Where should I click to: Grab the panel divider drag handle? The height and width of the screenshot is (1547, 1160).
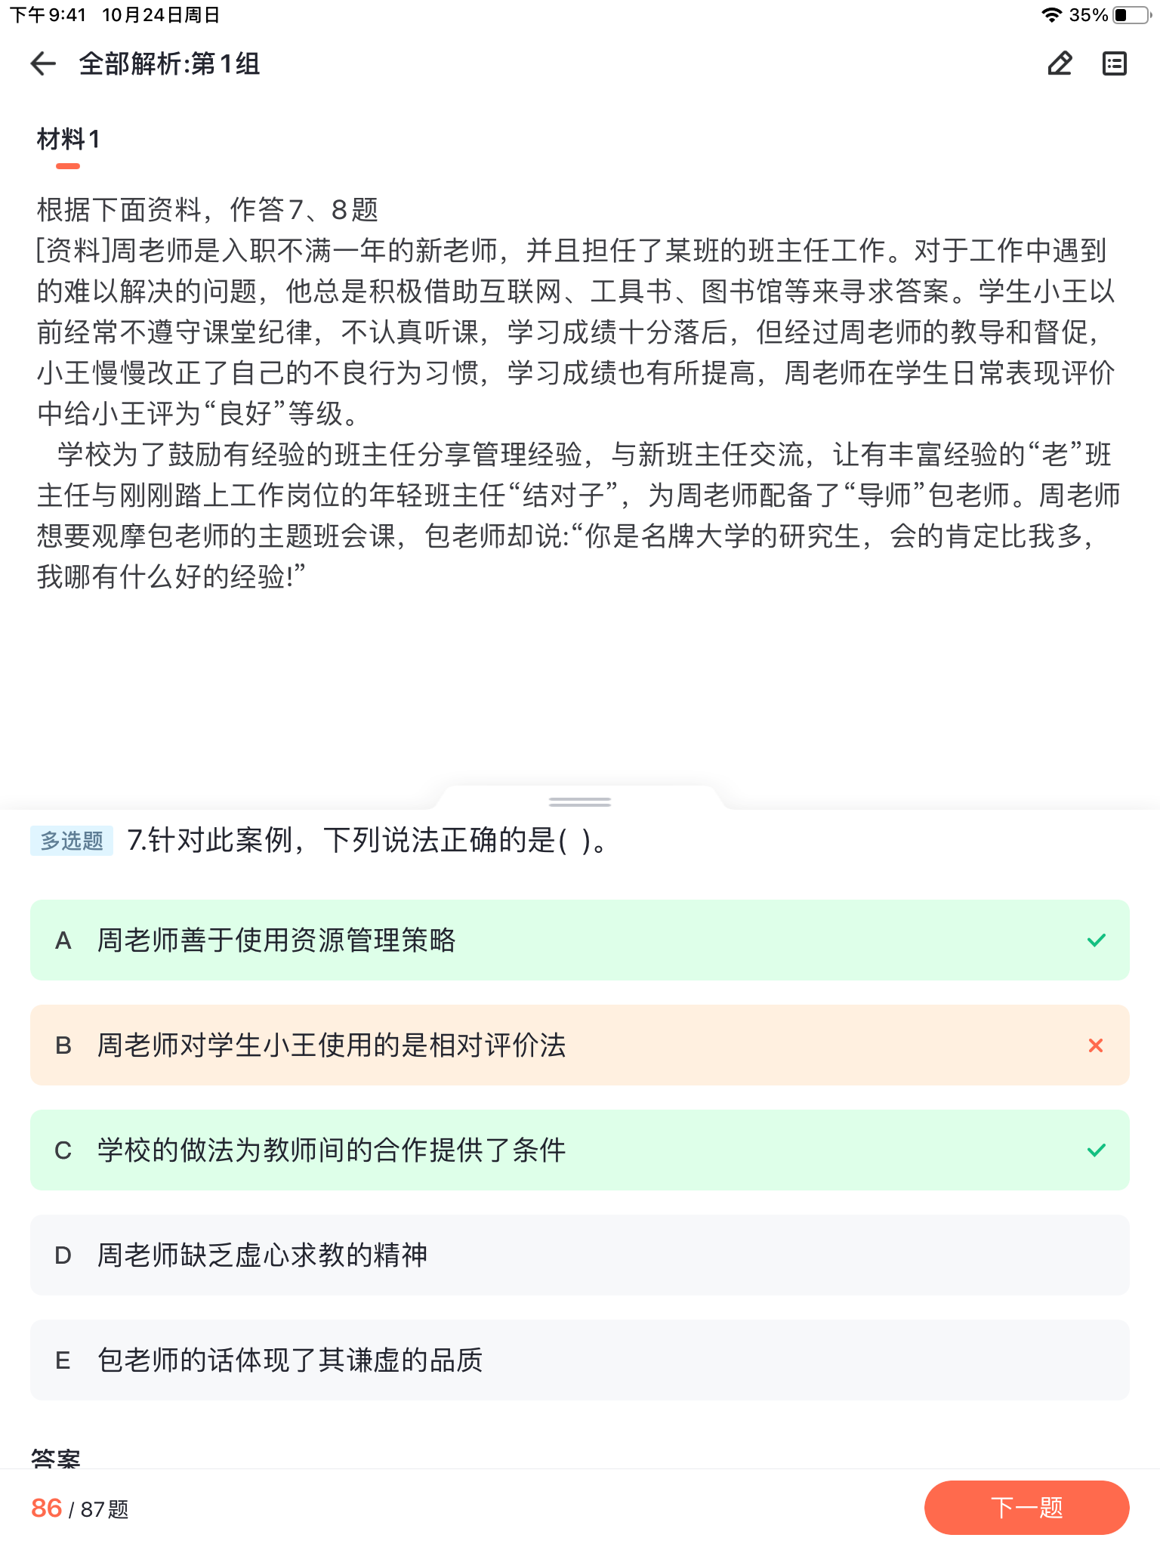[x=580, y=801]
